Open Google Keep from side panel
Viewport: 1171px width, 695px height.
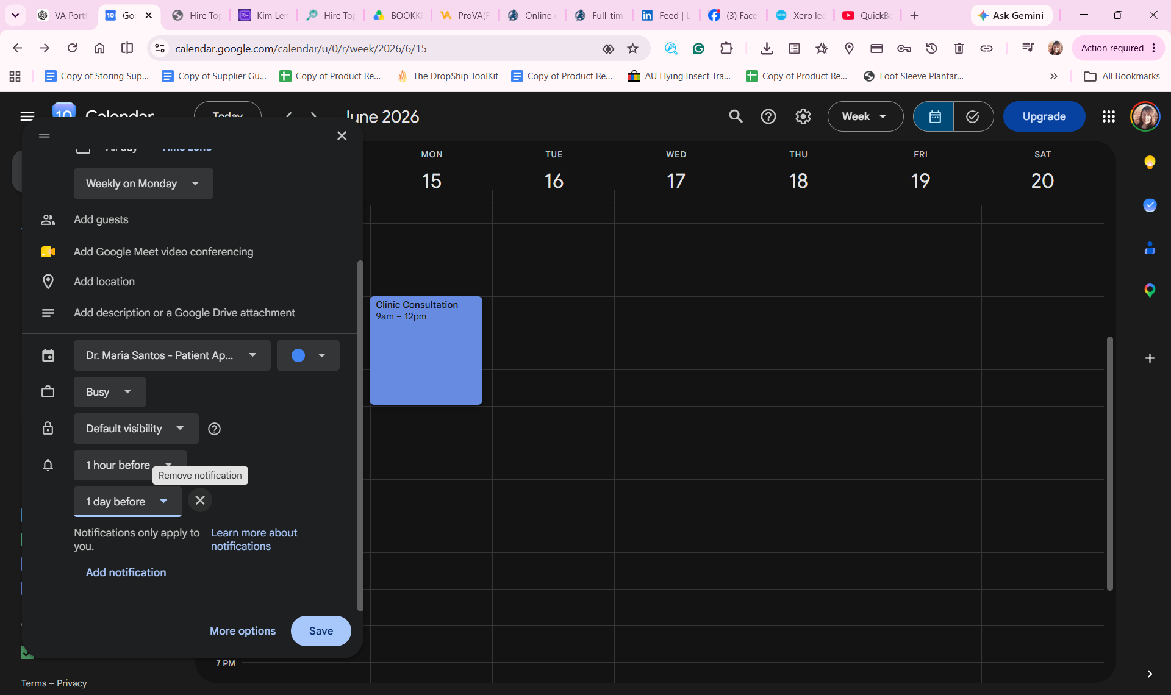click(1150, 162)
